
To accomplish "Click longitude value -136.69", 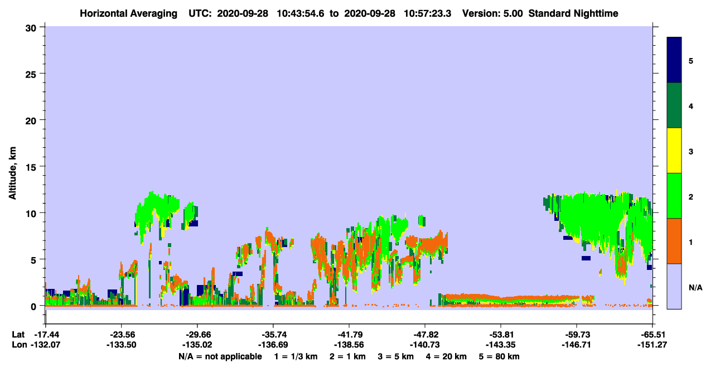I will coord(273,345).
